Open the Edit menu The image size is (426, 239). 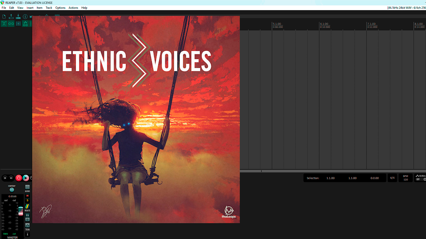click(12, 8)
